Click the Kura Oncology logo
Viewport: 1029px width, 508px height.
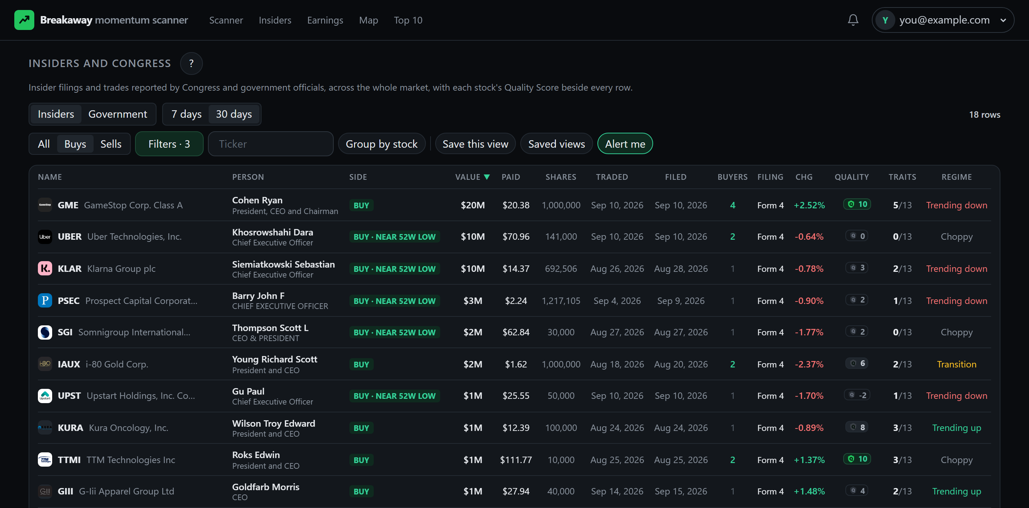tap(45, 427)
